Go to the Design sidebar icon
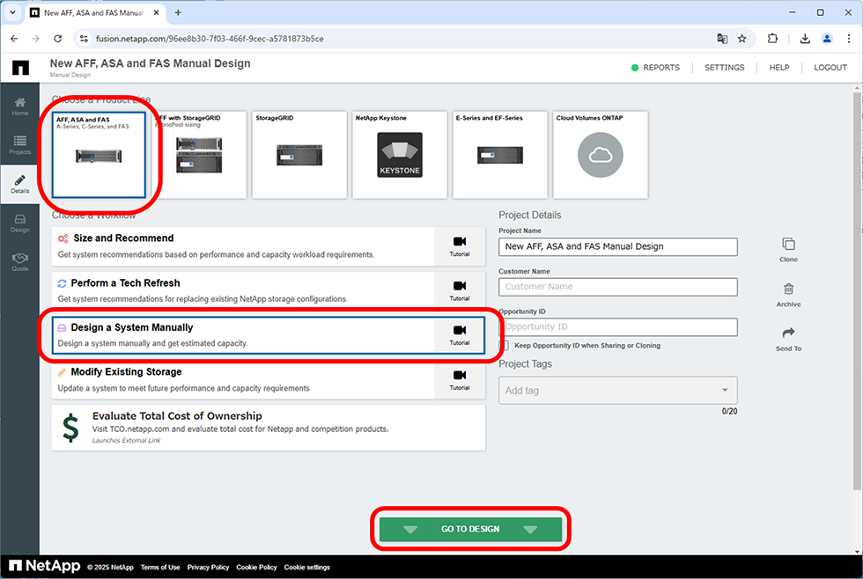The image size is (863, 579). (x=19, y=224)
